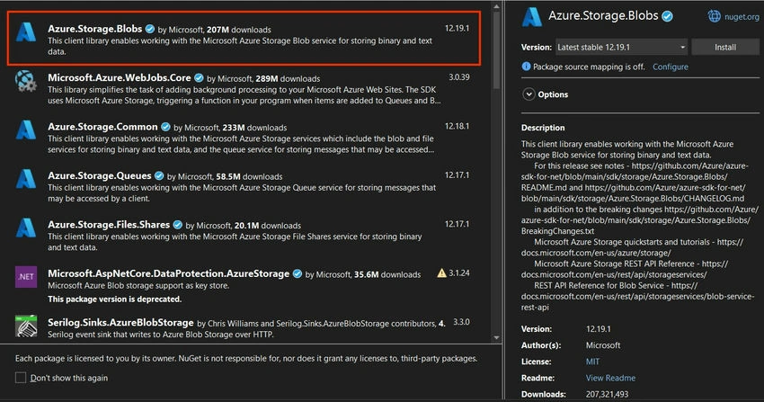Click the package list scrollbar down arrow
Viewport: 764px width, 402px height.
click(496, 337)
